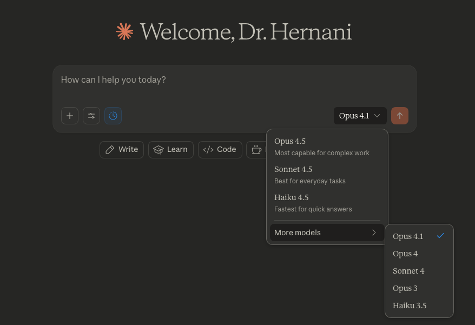Click the Learn suggestion chip
This screenshot has height=325, width=475.
tap(171, 150)
